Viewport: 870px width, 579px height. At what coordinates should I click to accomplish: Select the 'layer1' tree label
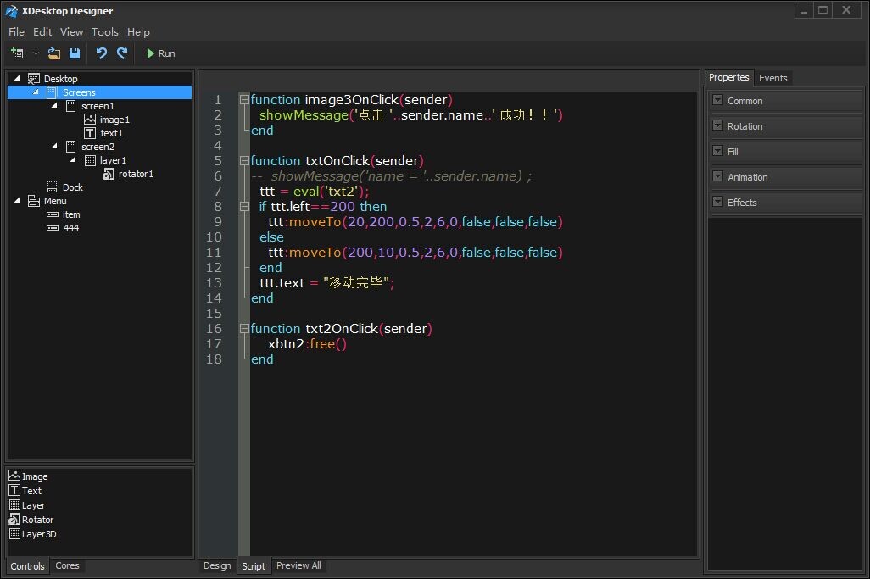click(x=113, y=160)
